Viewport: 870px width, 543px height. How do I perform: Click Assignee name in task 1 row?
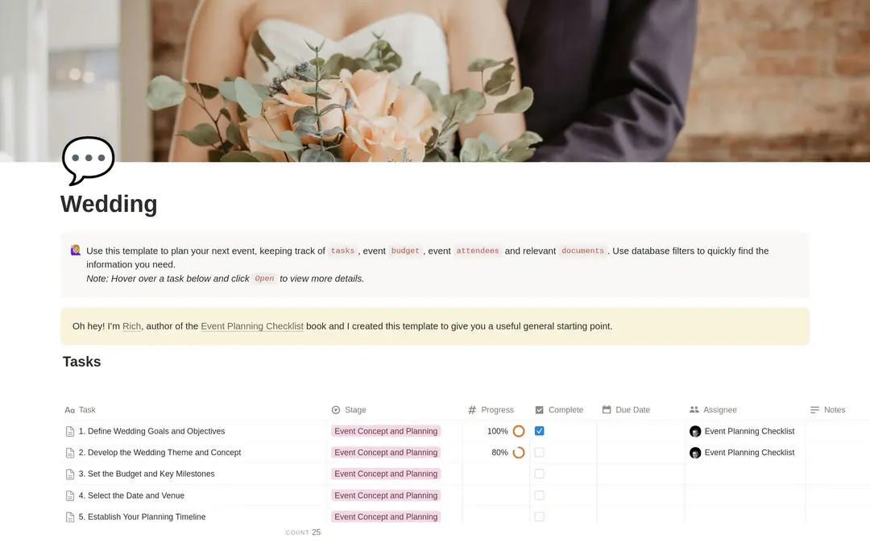pyautogui.click(x=749, y=431)
